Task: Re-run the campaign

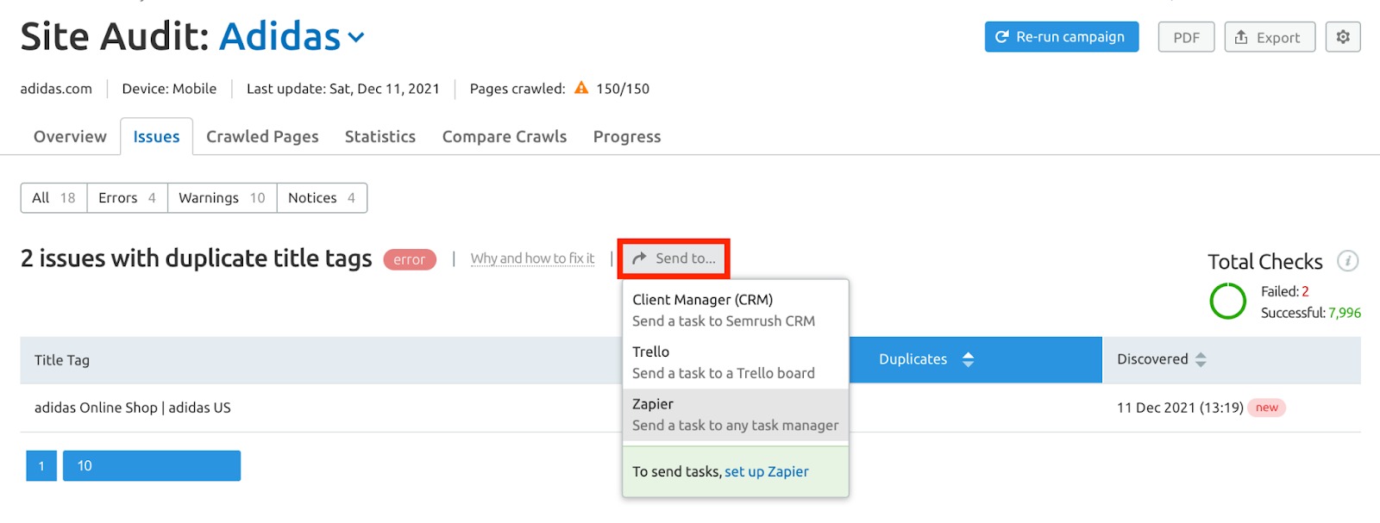Action: [1062, 37]
